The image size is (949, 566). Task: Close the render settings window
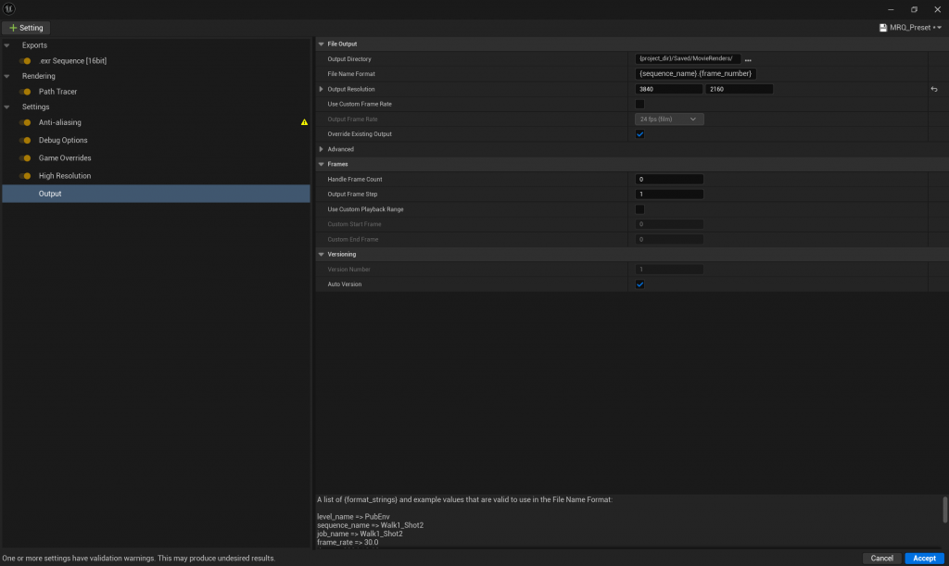click(x=938, y=9)
